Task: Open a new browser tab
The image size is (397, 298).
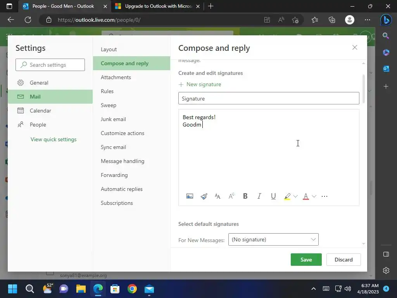Action: point(211,6)
